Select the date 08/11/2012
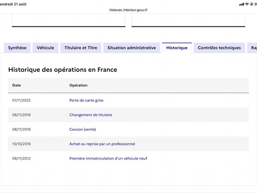The image size is (257, 193). [x=22, y=158]
